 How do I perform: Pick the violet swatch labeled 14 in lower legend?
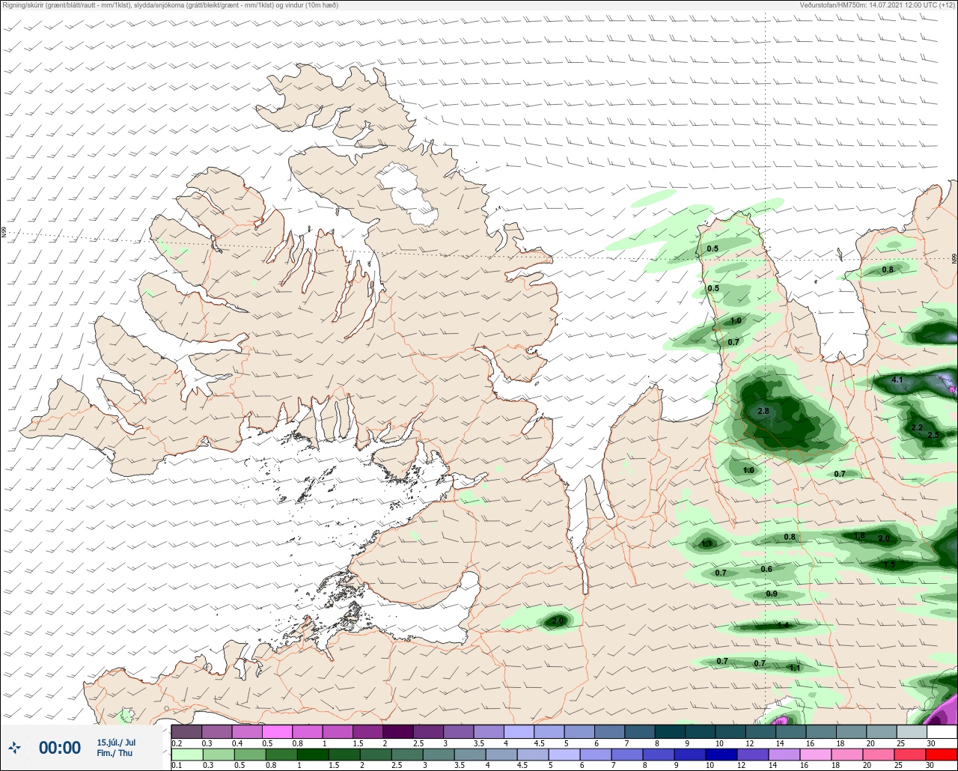pos(784,753)
